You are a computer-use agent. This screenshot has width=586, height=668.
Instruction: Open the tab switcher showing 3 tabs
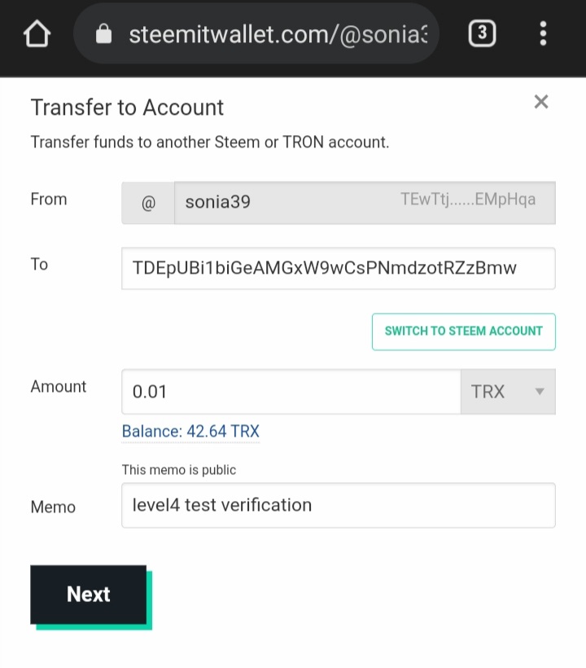(x=482, y=34)
